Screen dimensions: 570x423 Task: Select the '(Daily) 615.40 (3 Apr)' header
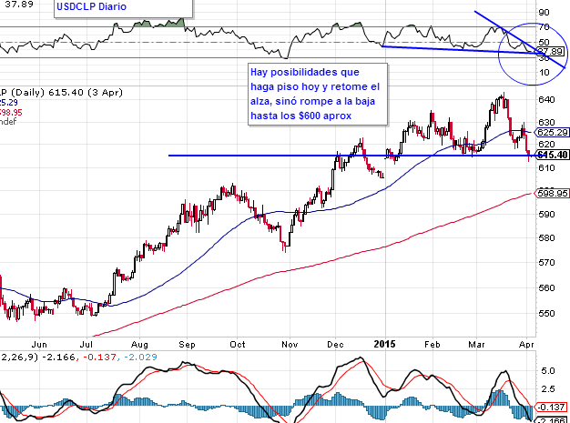point(67,93)
